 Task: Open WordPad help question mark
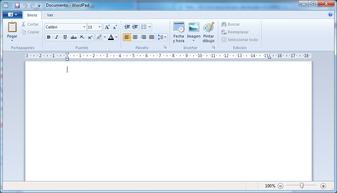(330, 15)
